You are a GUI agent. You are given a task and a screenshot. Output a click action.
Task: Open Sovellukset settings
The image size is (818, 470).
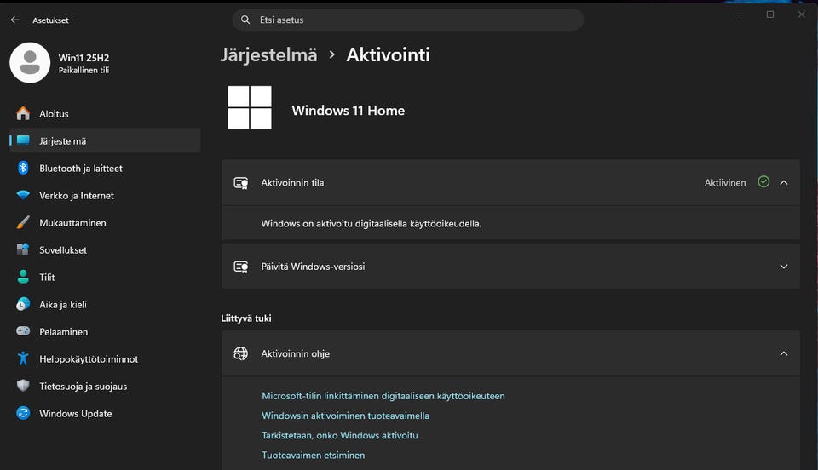pos(105,250)
